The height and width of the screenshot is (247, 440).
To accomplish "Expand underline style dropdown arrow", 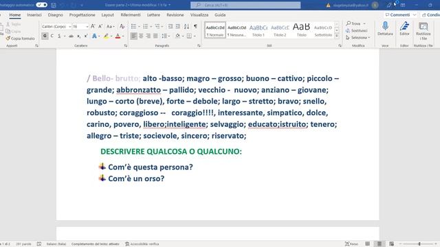I will 65,36.
